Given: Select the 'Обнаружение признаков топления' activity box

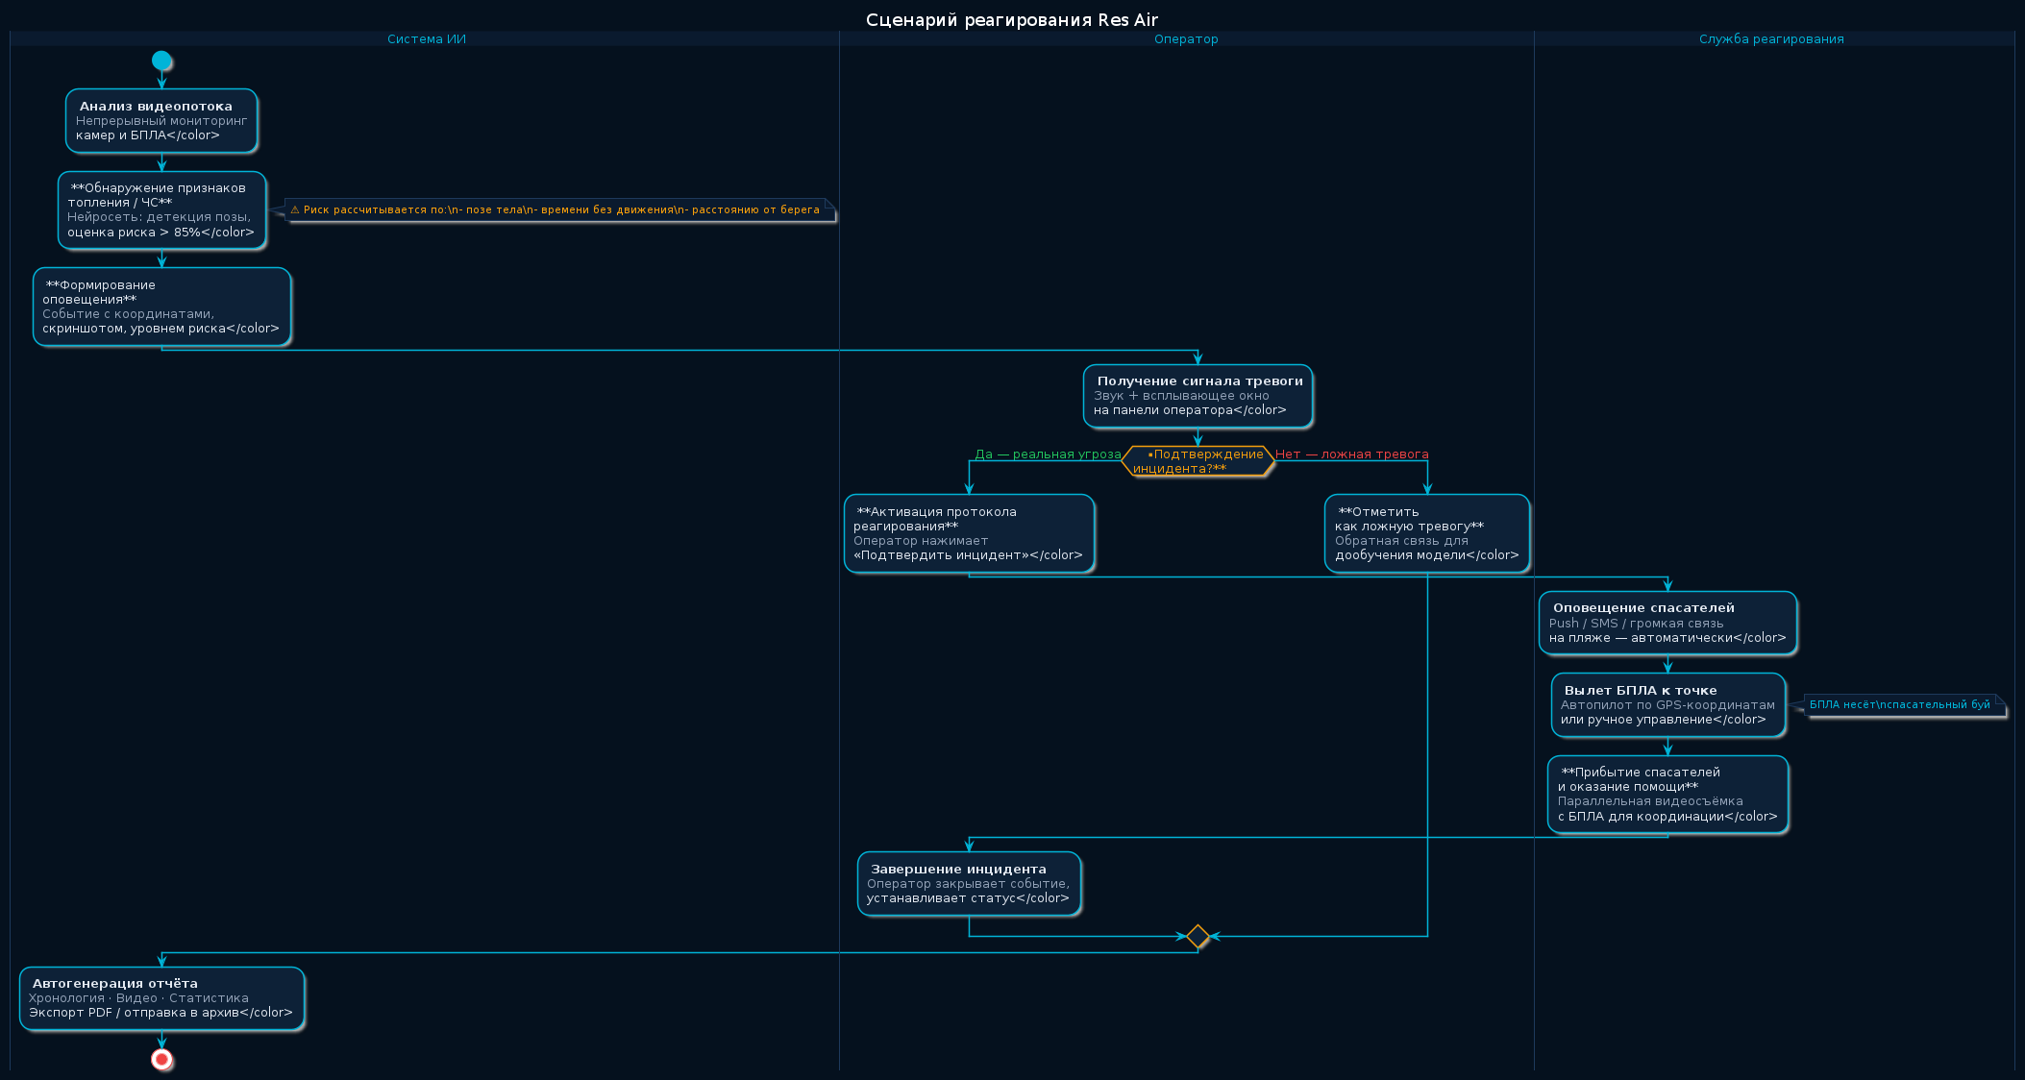Looking at the screenshot, I should pyautogui.click(x=161, y=210).
